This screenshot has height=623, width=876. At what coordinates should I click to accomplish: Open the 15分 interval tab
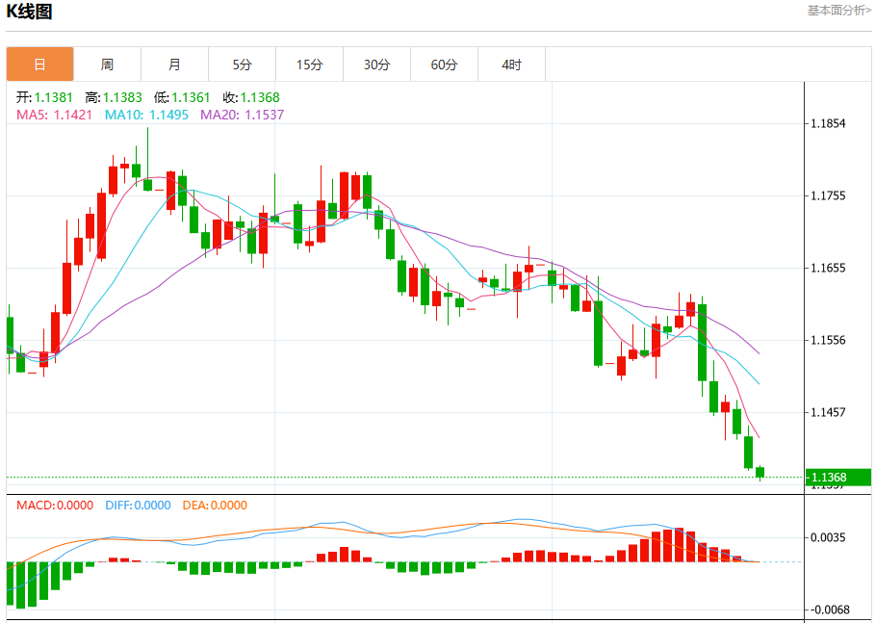point(310,65)
